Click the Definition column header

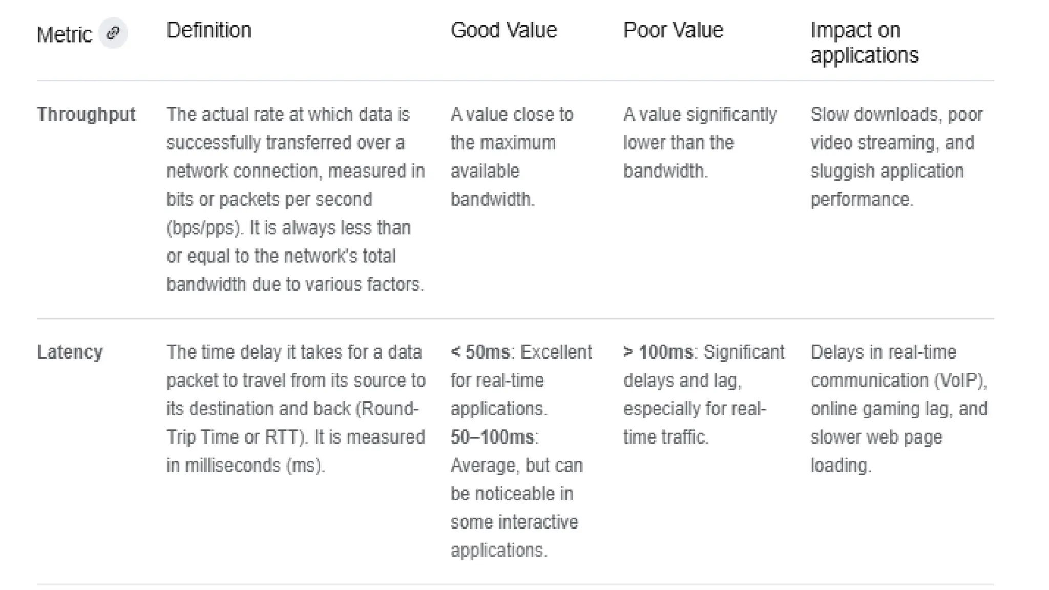click(x=209, y=30)
